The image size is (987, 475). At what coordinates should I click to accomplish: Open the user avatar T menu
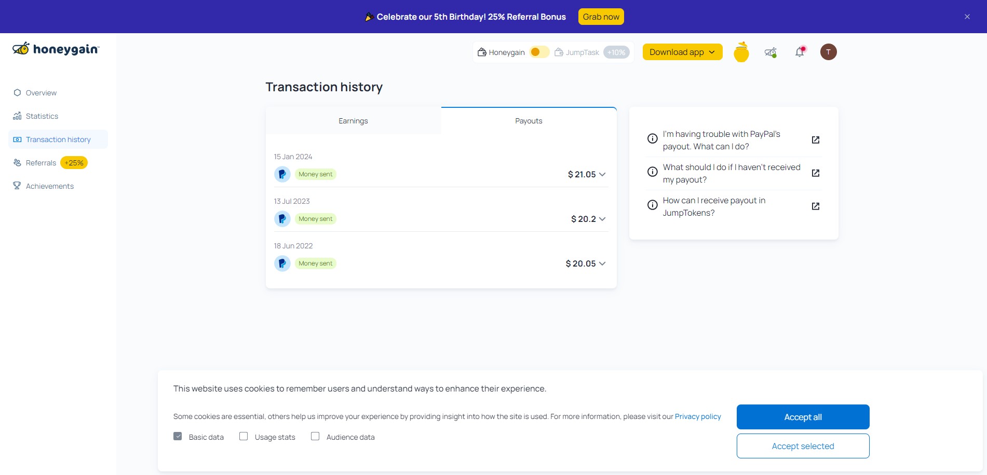[828, 52]
